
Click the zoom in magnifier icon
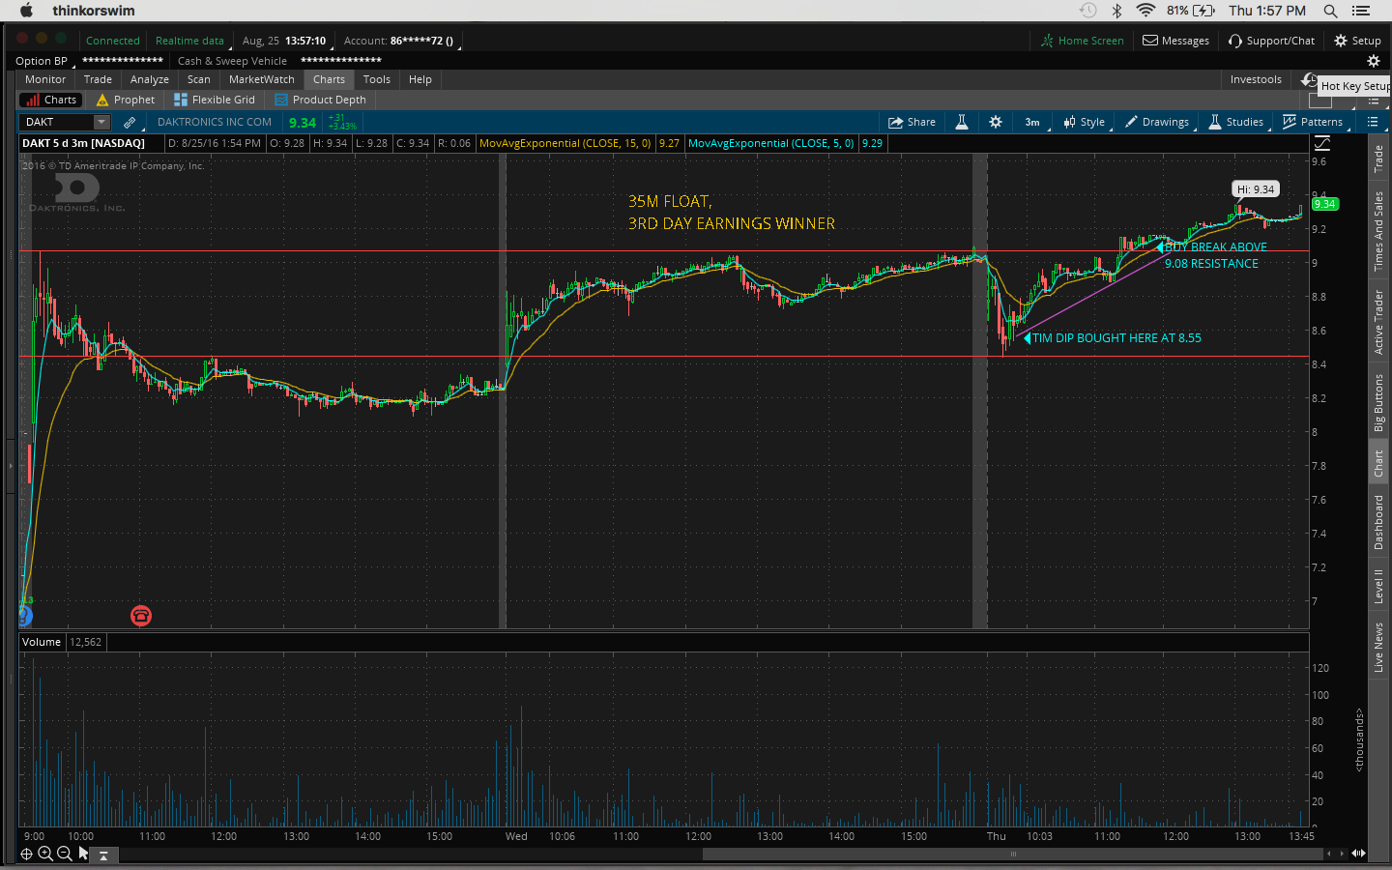(45, 854)
